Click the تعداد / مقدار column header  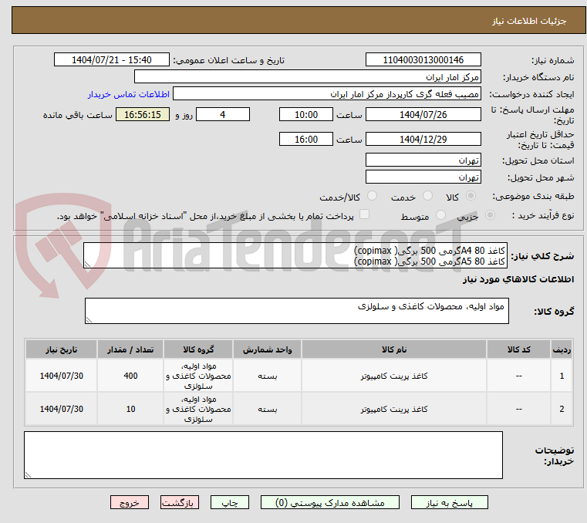pyautogui.click(x=130, y=349)
